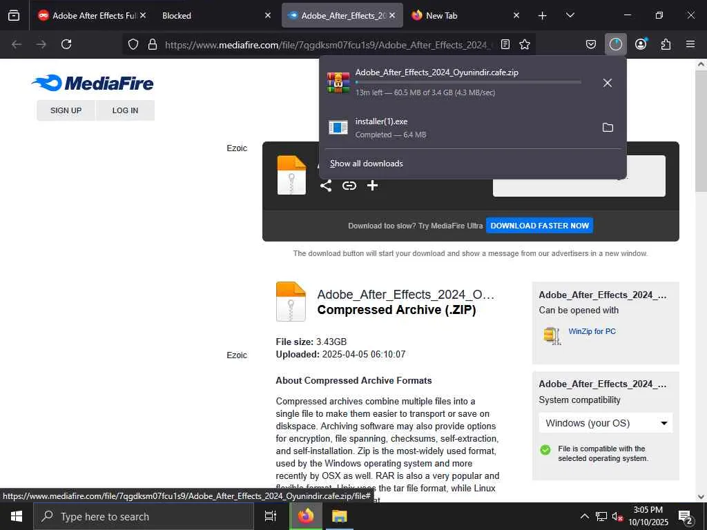The image size is (707, 530).
Task: Switch to the New Tab tab
Action: 467,15
